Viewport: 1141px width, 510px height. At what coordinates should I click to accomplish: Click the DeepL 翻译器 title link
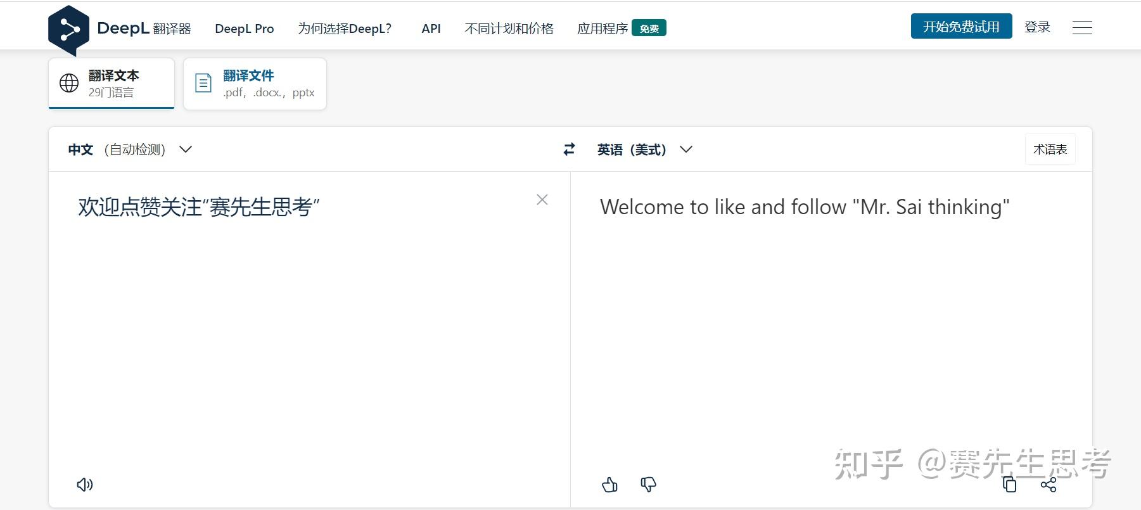(x=144, y=29)
